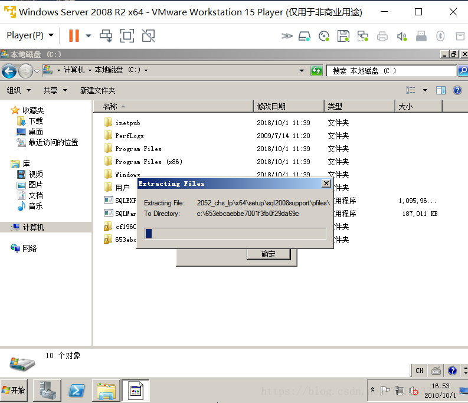The image size is (468, 403).
Task: Enter full screen mode in VMware
Action: (x=127, y=36)
